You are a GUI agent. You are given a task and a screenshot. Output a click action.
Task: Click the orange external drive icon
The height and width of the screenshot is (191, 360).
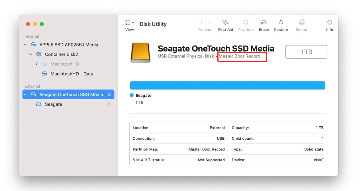click(141, 53)
